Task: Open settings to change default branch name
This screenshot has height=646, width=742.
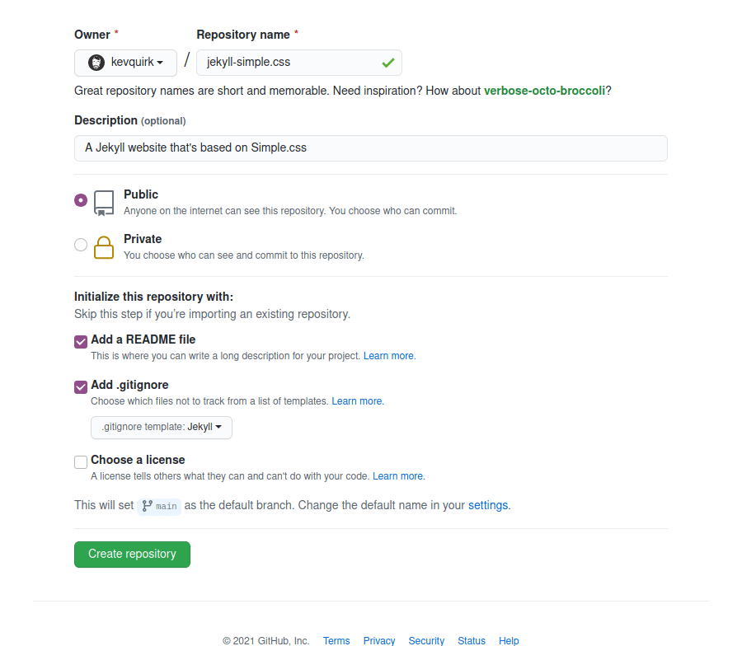Action: (487, 505)
